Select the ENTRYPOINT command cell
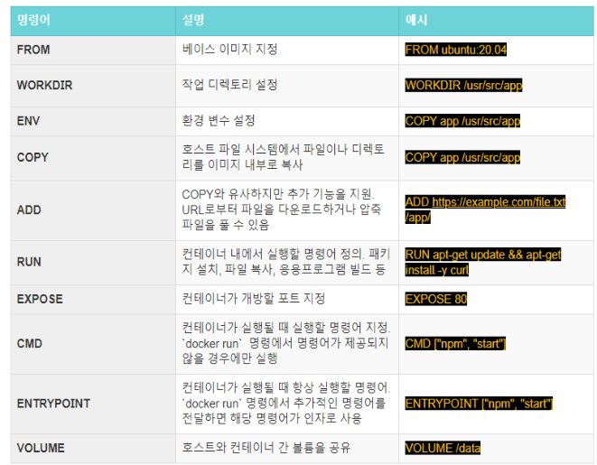The height and width of the screenshot is (465, 597). point(93,404)
